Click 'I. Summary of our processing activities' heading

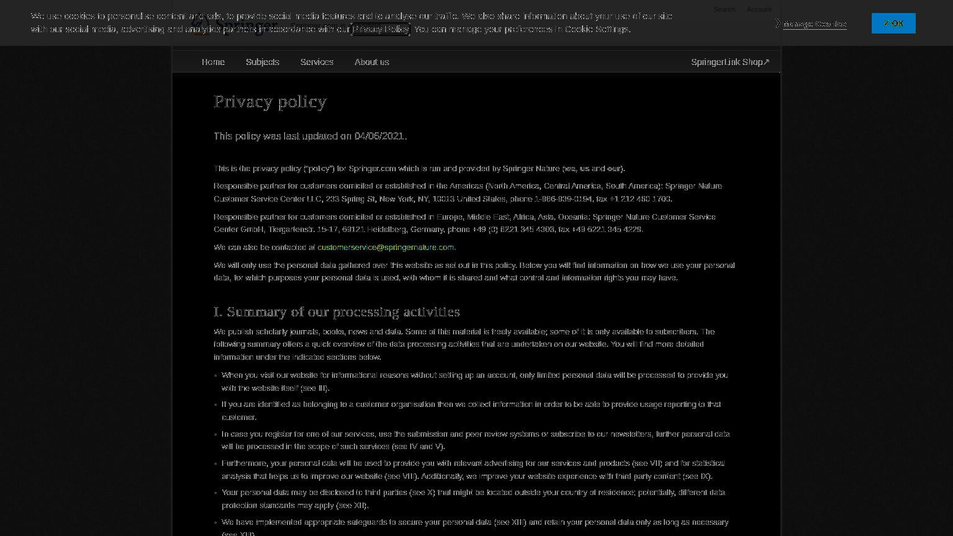(x=337, y=312)
